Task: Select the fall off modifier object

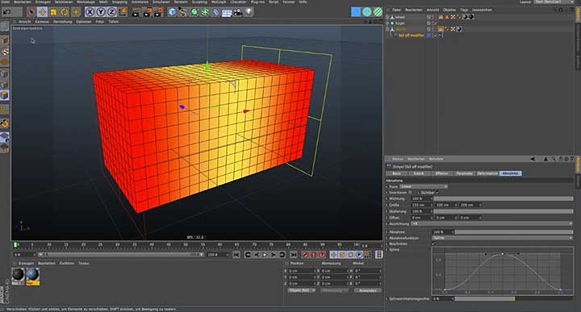Action: [412, 35]
